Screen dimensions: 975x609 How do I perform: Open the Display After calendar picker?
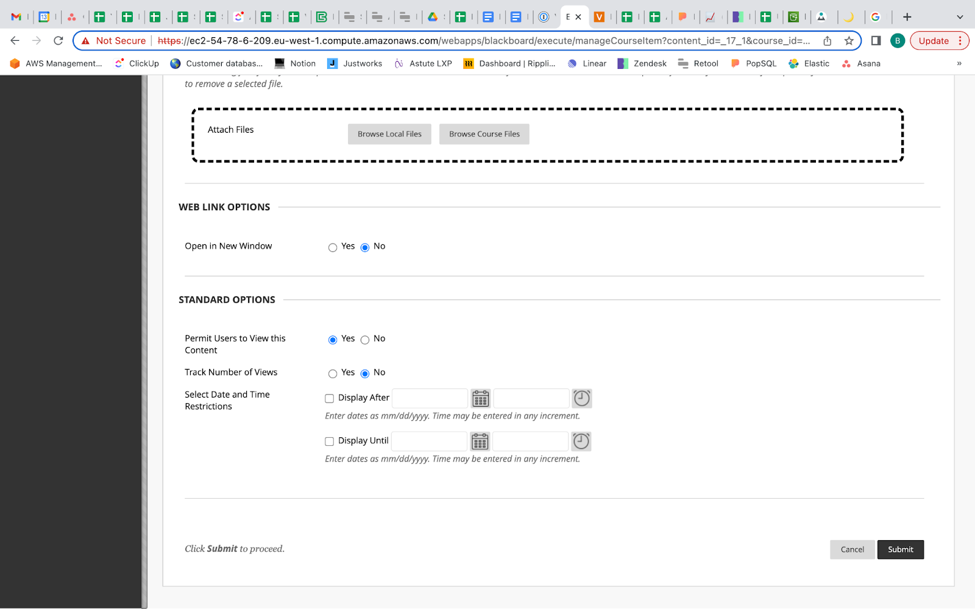click(480, 399)
